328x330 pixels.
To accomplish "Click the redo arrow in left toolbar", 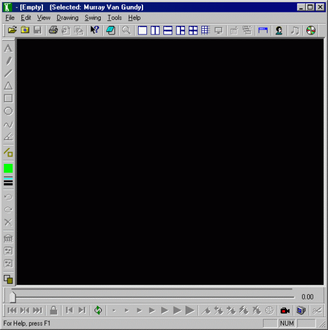I will point(8,210).
